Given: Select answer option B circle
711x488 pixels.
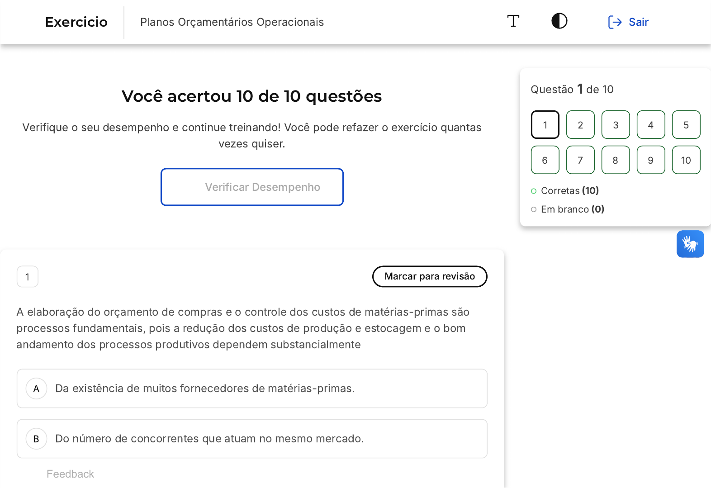Looking at the screenshot, I should point(37,439).
